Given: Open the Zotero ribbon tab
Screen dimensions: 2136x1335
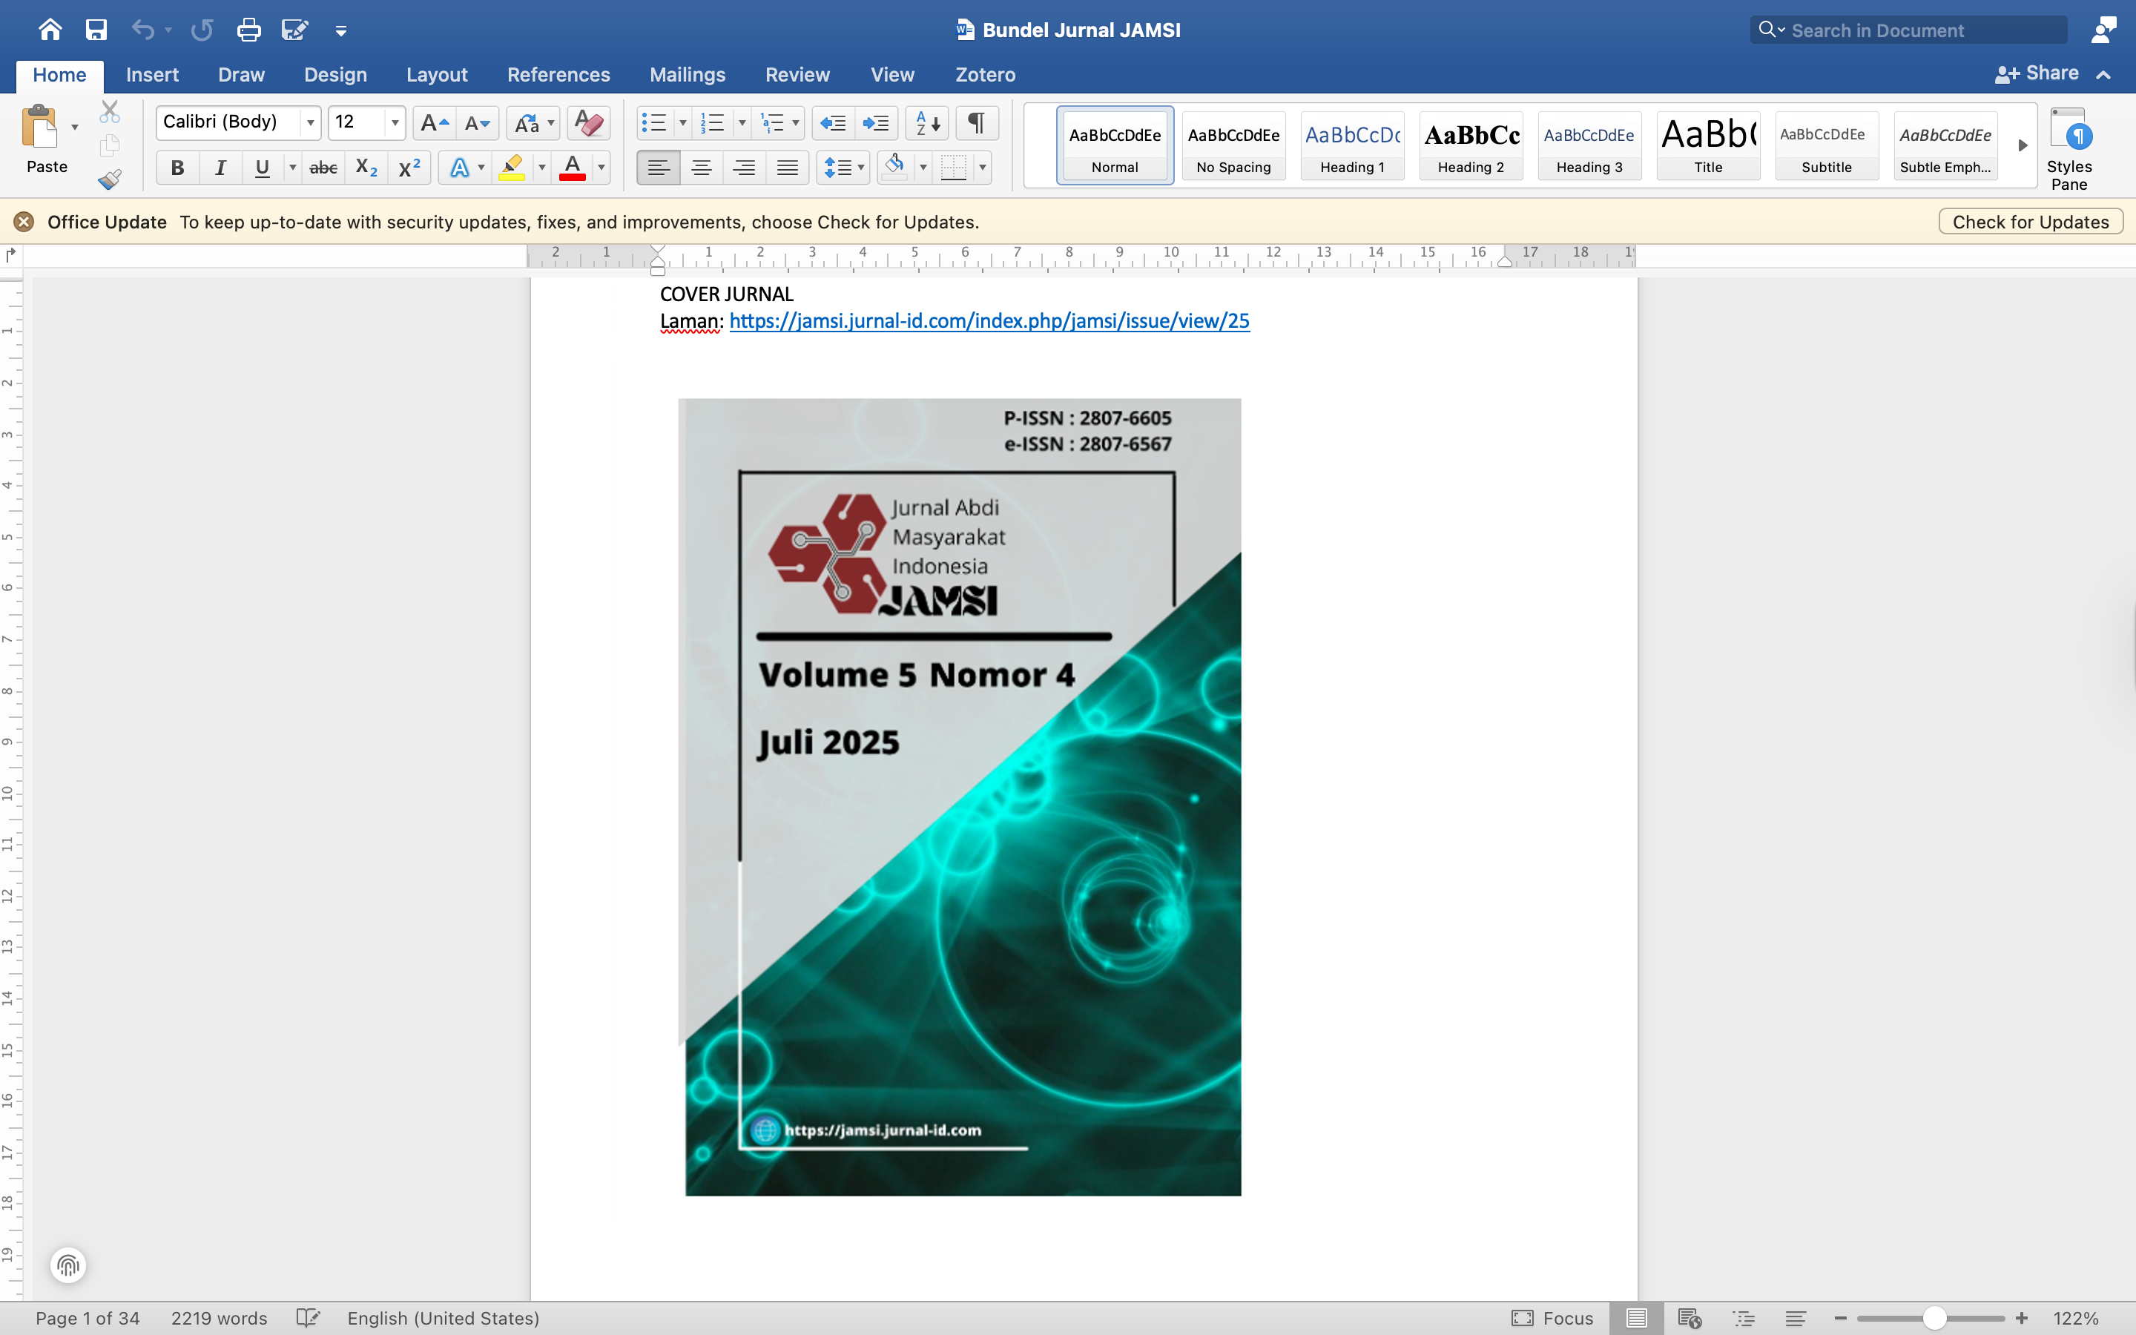Looking at the screenshot, I should [985, 75].
